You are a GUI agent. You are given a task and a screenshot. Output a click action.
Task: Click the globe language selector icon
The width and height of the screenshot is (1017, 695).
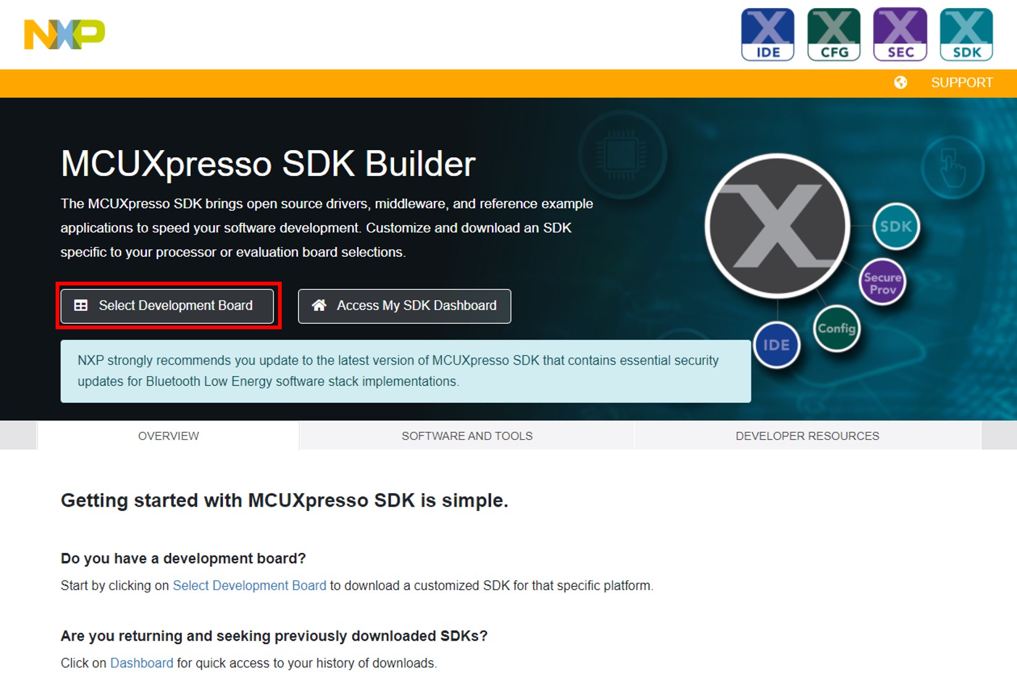click(900, 82)
